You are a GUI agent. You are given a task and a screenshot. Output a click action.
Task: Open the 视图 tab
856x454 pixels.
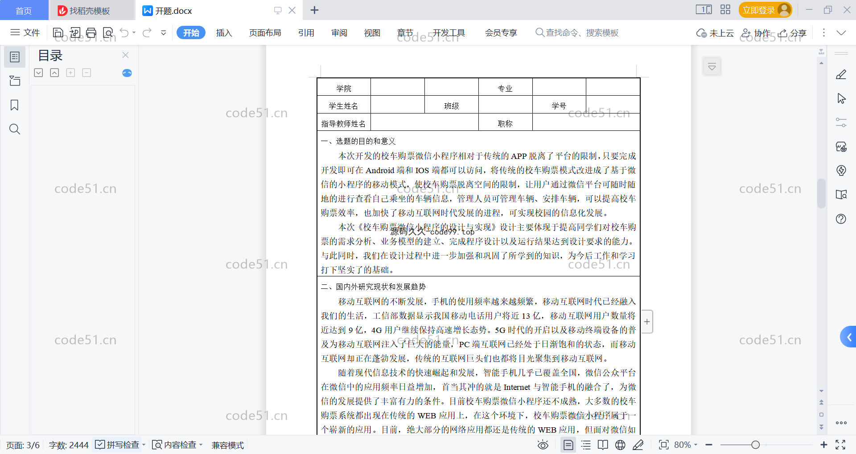click(372, 32)
